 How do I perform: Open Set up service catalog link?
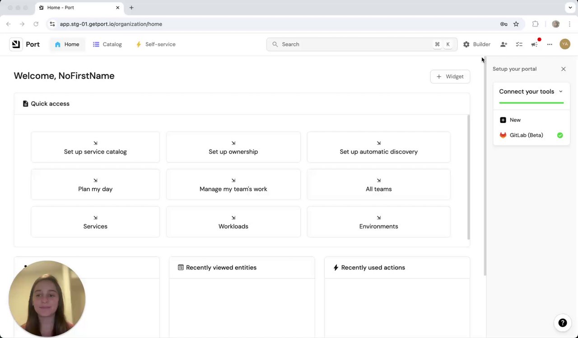click(x=95, y=147)
